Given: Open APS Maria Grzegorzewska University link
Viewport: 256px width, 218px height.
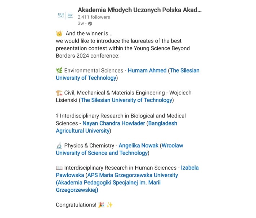Looking at the screenshot, I should pos(117,183).
